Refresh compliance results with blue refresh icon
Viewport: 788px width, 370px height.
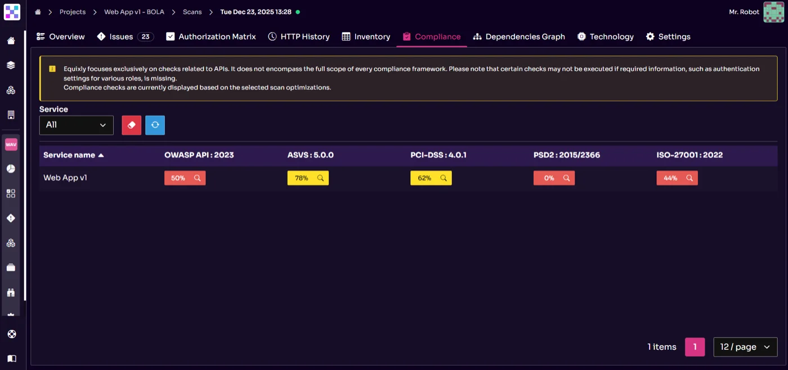pos(155,125)
